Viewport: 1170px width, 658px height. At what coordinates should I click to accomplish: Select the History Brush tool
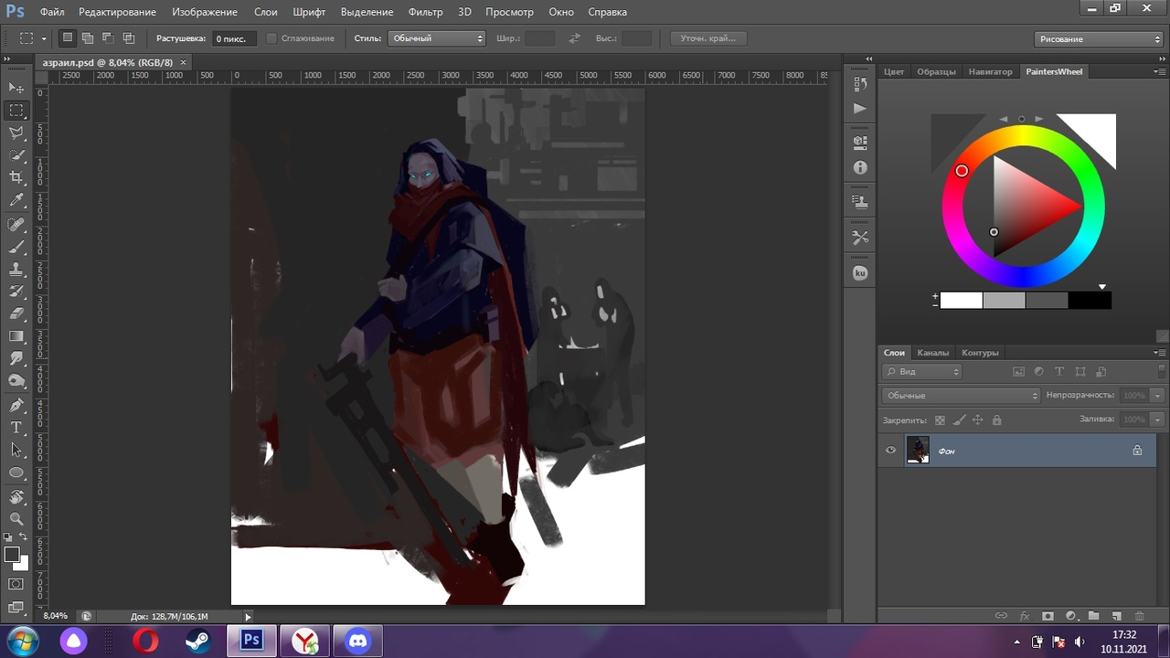click(x=16, y=292)
